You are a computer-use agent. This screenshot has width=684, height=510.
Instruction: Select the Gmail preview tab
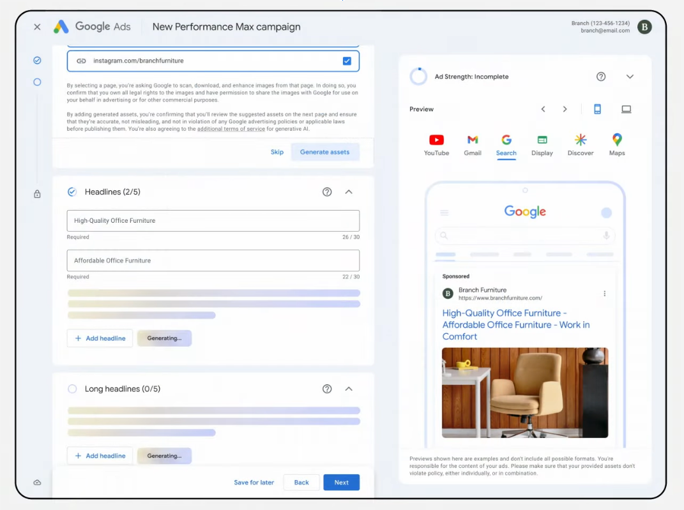pos(473,145)
